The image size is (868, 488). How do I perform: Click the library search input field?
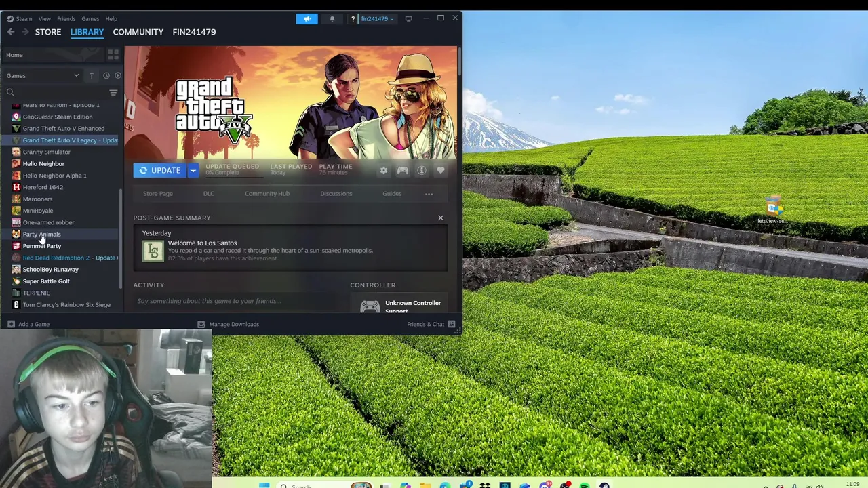61,92
